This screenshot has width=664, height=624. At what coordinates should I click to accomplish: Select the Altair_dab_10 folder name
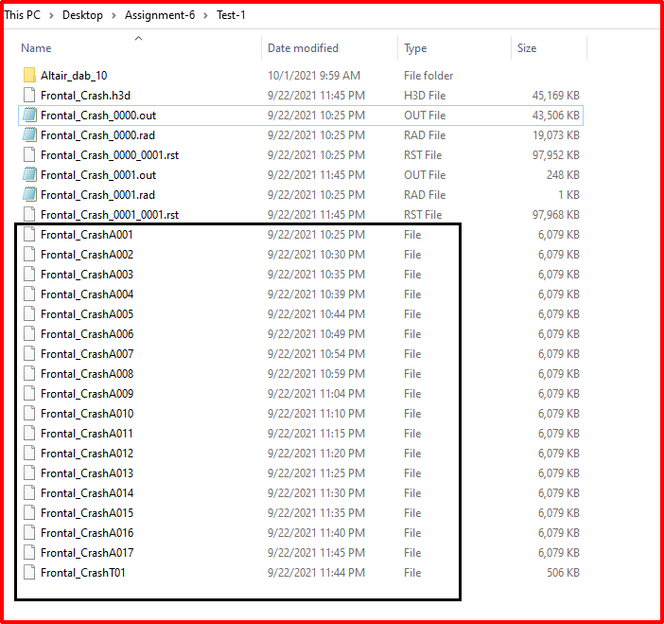click(x=74, y=76)
